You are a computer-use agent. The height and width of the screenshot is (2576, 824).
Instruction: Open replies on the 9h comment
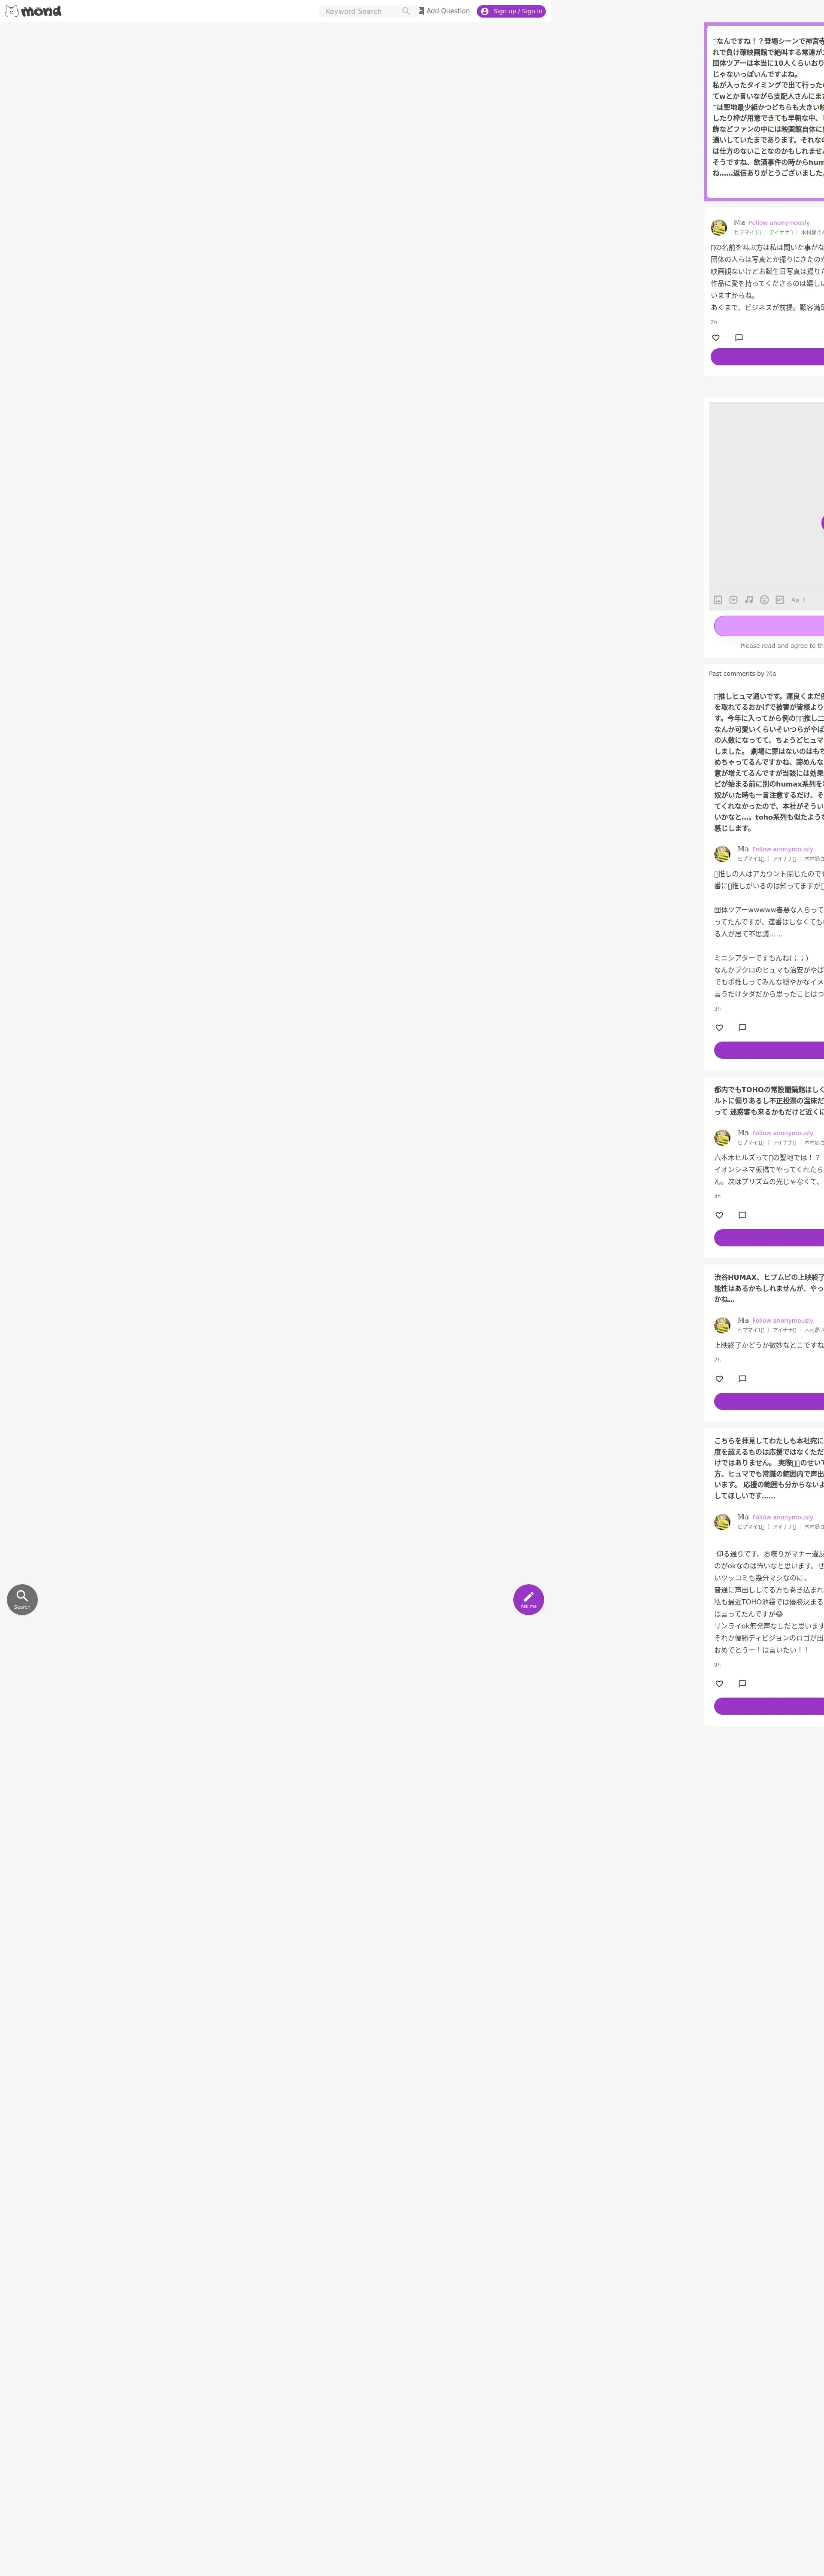742,1684
